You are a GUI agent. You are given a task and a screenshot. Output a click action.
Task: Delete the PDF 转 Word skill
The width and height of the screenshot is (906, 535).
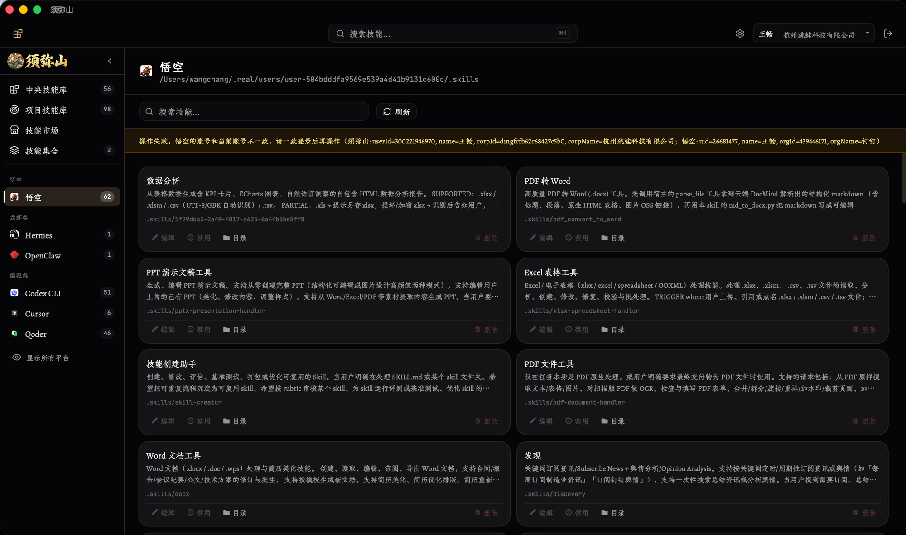(864, 238)
